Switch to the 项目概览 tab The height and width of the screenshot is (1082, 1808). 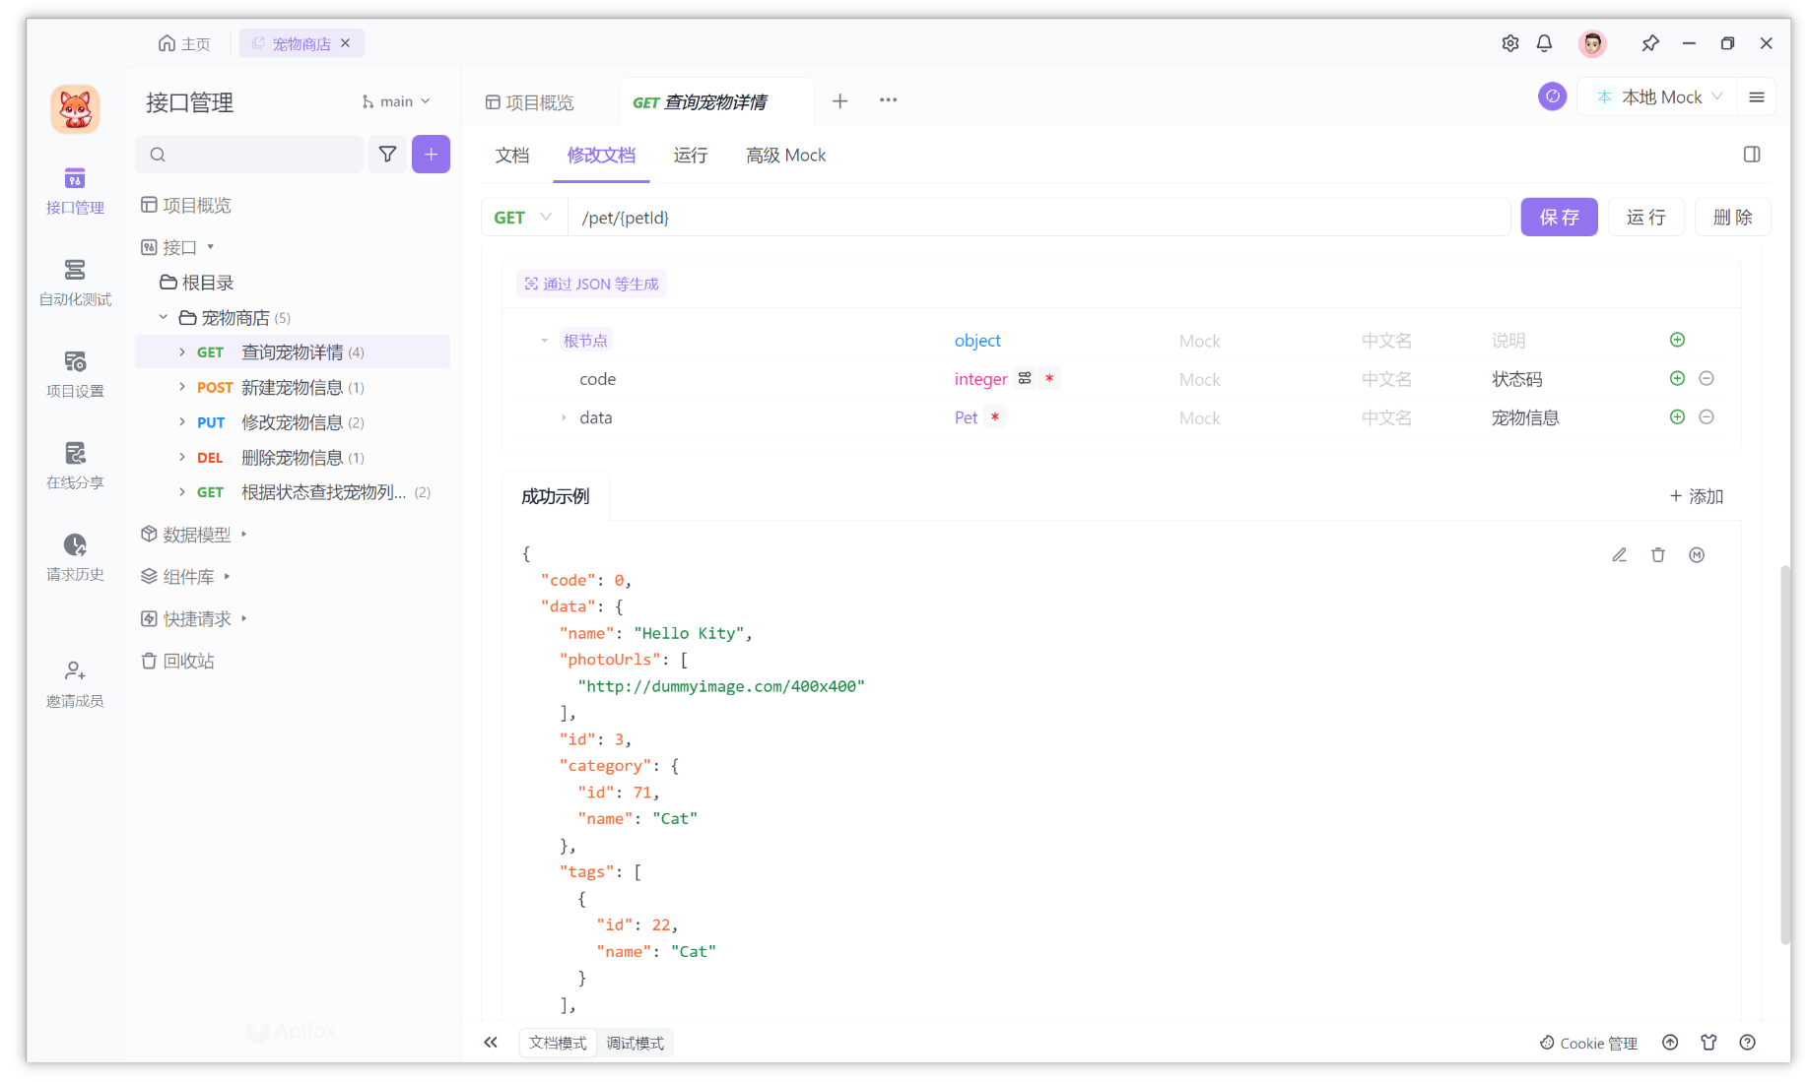pos(537,100)
